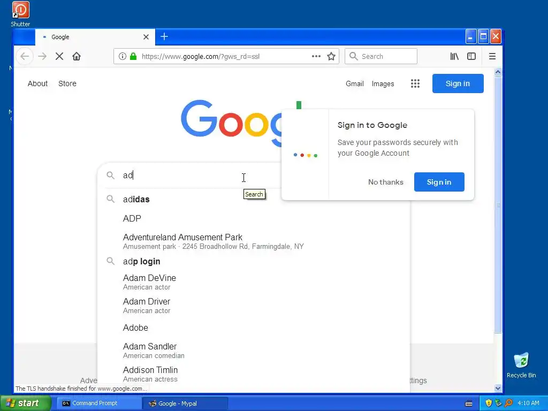The width and height of the screenshot is (548, 411).
Task: Open the Google apps grid
Action: click(x=415, y=83)
